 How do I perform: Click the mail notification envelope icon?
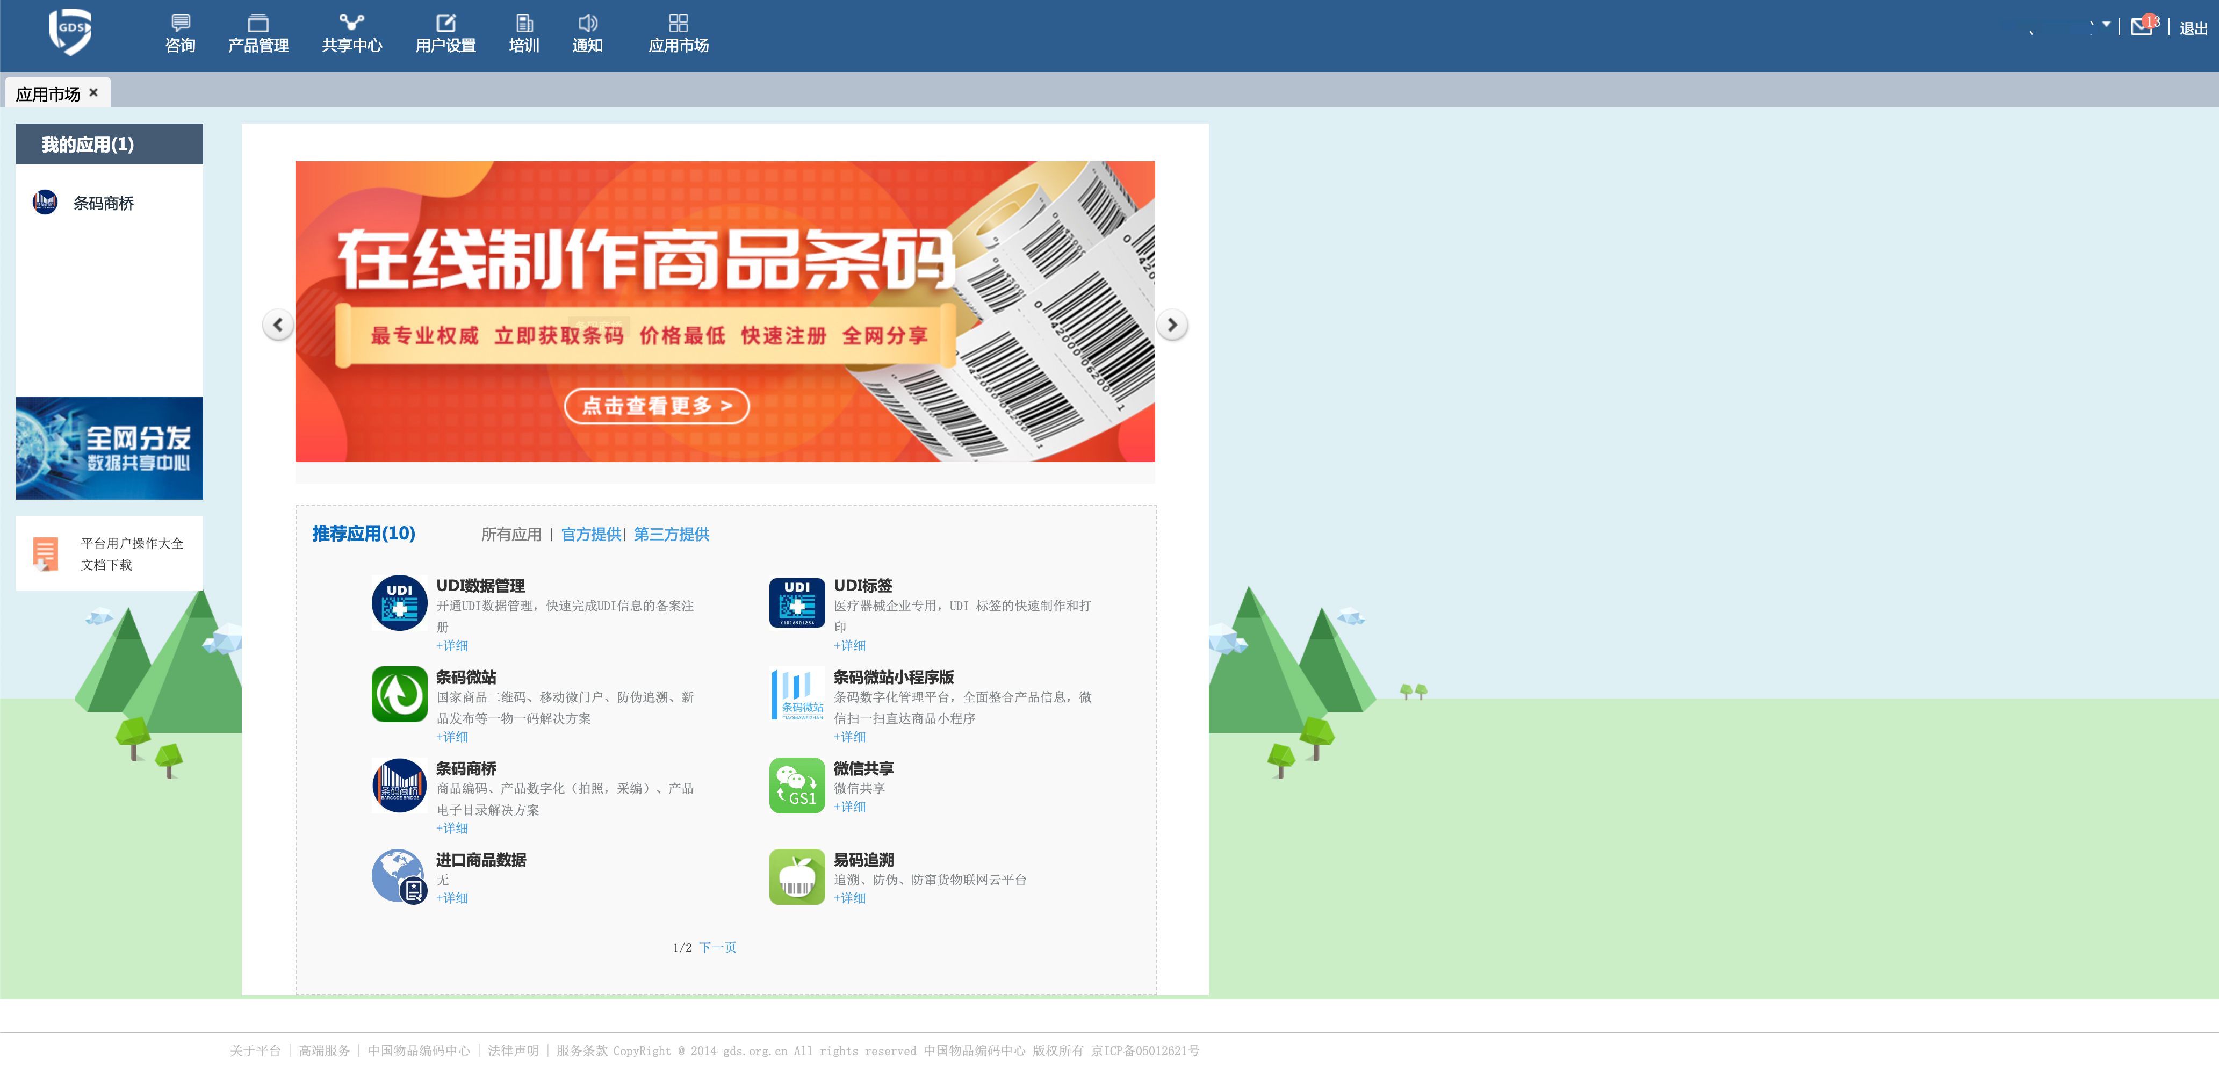(2141, 27)
